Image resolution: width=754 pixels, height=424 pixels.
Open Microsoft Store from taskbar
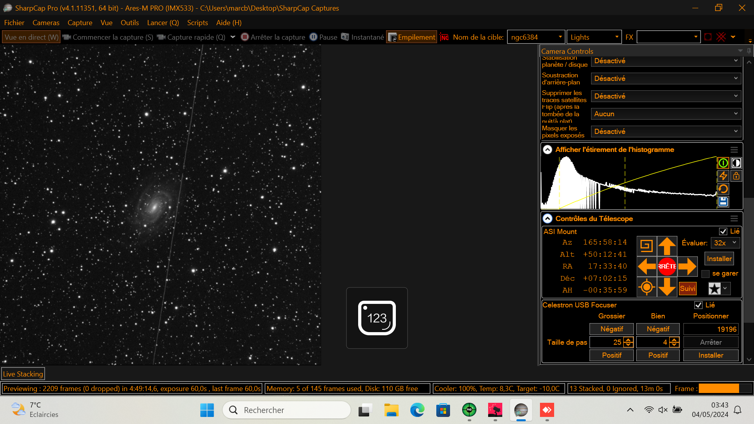(443, 410)
